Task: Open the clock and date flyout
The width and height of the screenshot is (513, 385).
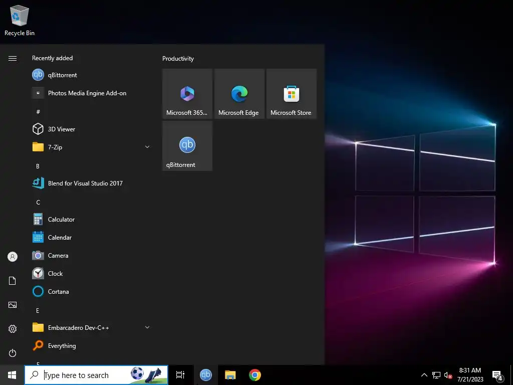Action: point(470,375)
